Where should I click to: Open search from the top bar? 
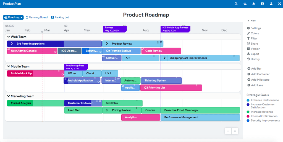click(x=236, y=4)
